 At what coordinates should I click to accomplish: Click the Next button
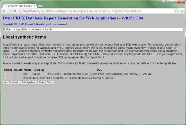pyautogui.click(x=41, y=82)
